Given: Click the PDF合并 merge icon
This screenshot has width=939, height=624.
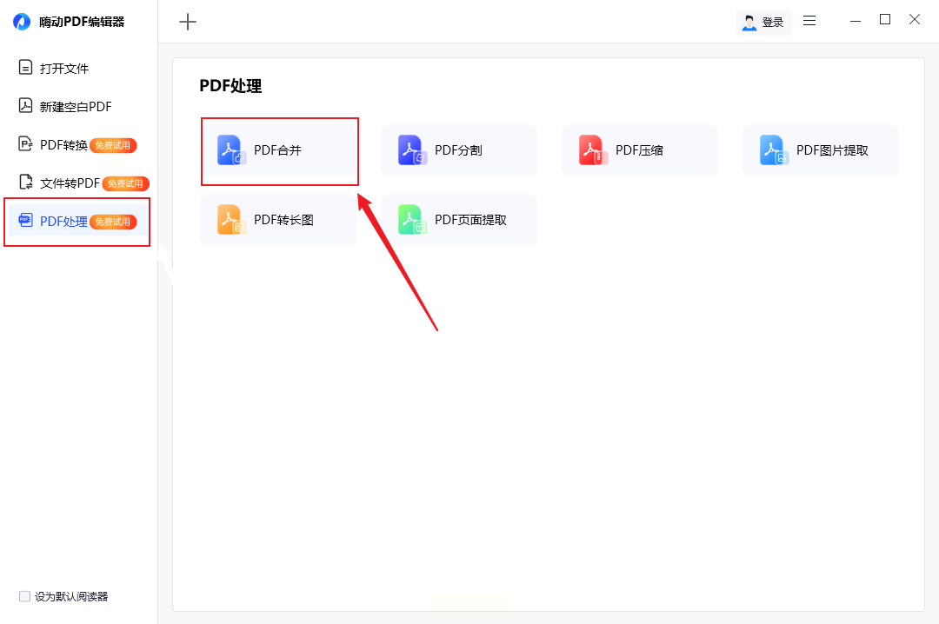Looking at the screenshot, I should [232, 149].
